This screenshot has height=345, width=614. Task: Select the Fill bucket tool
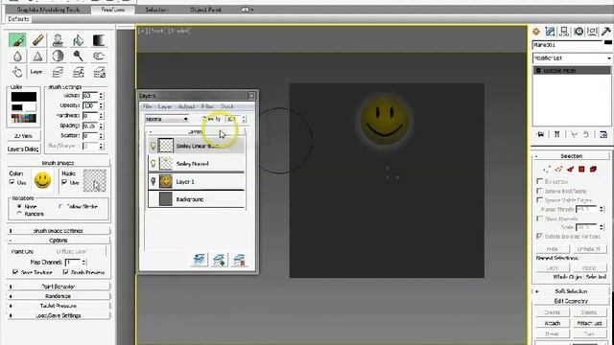(x=79, y=40)
